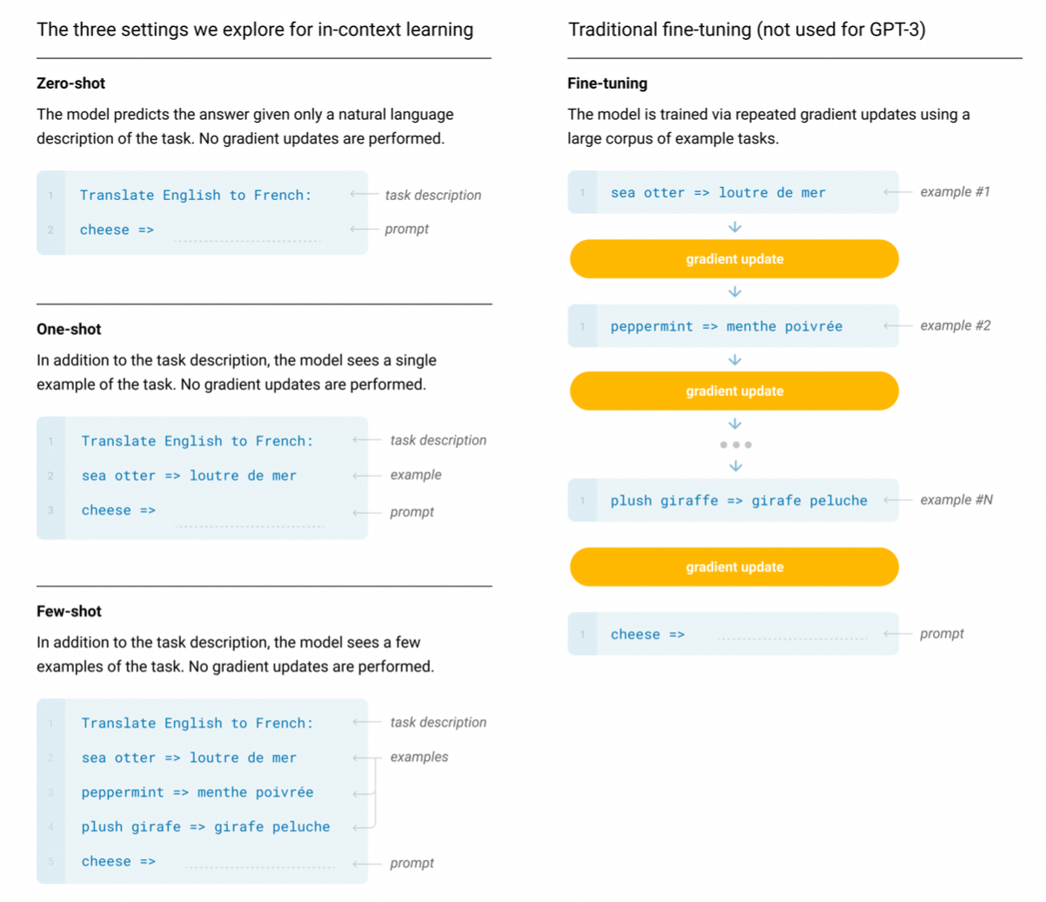Viewport: 1046px width, 902px height.
Task: Select the "One-shot" section heading
Action: 69,330
